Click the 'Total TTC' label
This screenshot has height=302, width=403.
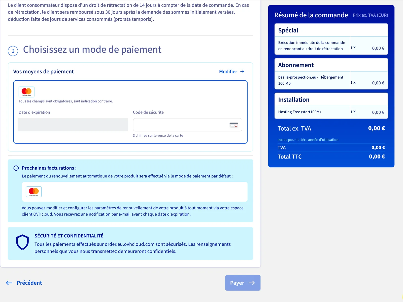click(x=290, y=157)
